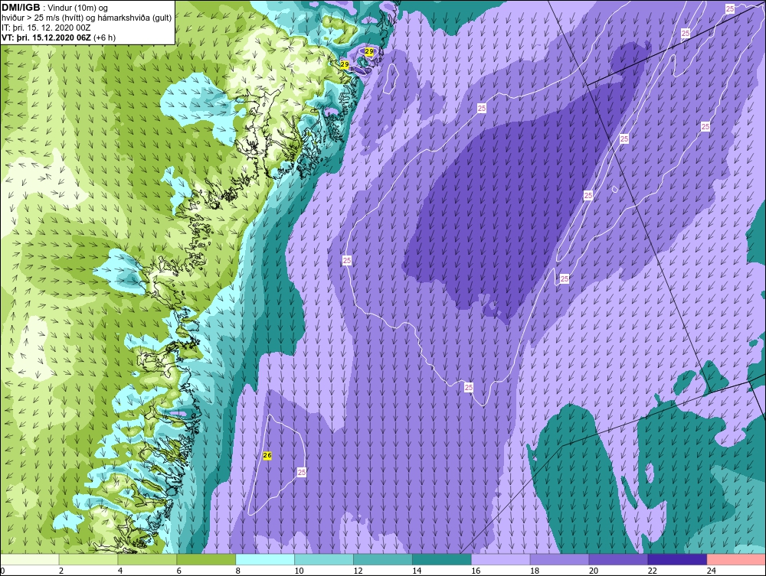Click scale number '8' under the legend
This screenshot has height=576, width=766.
(238, 571)
